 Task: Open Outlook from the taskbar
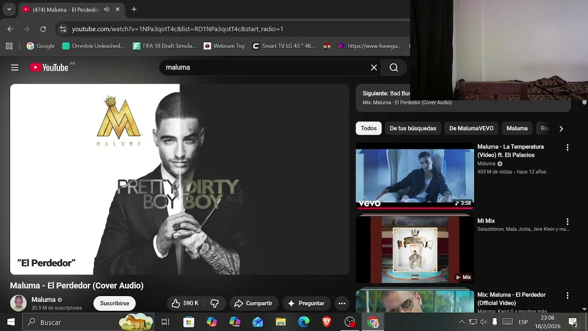click(258, 322)
